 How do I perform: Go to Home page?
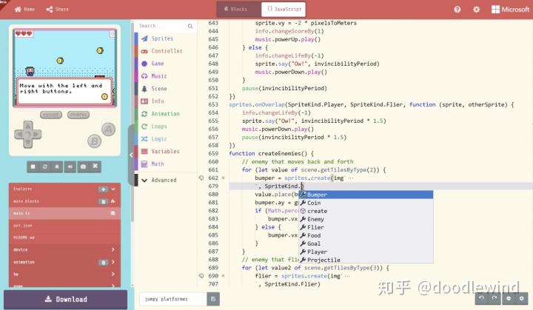24,9
